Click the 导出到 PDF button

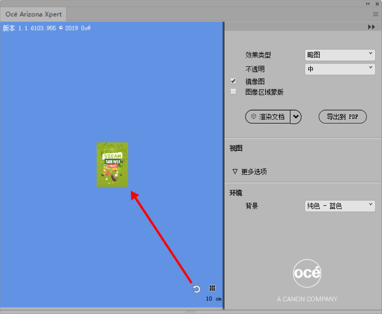[343, 117]
